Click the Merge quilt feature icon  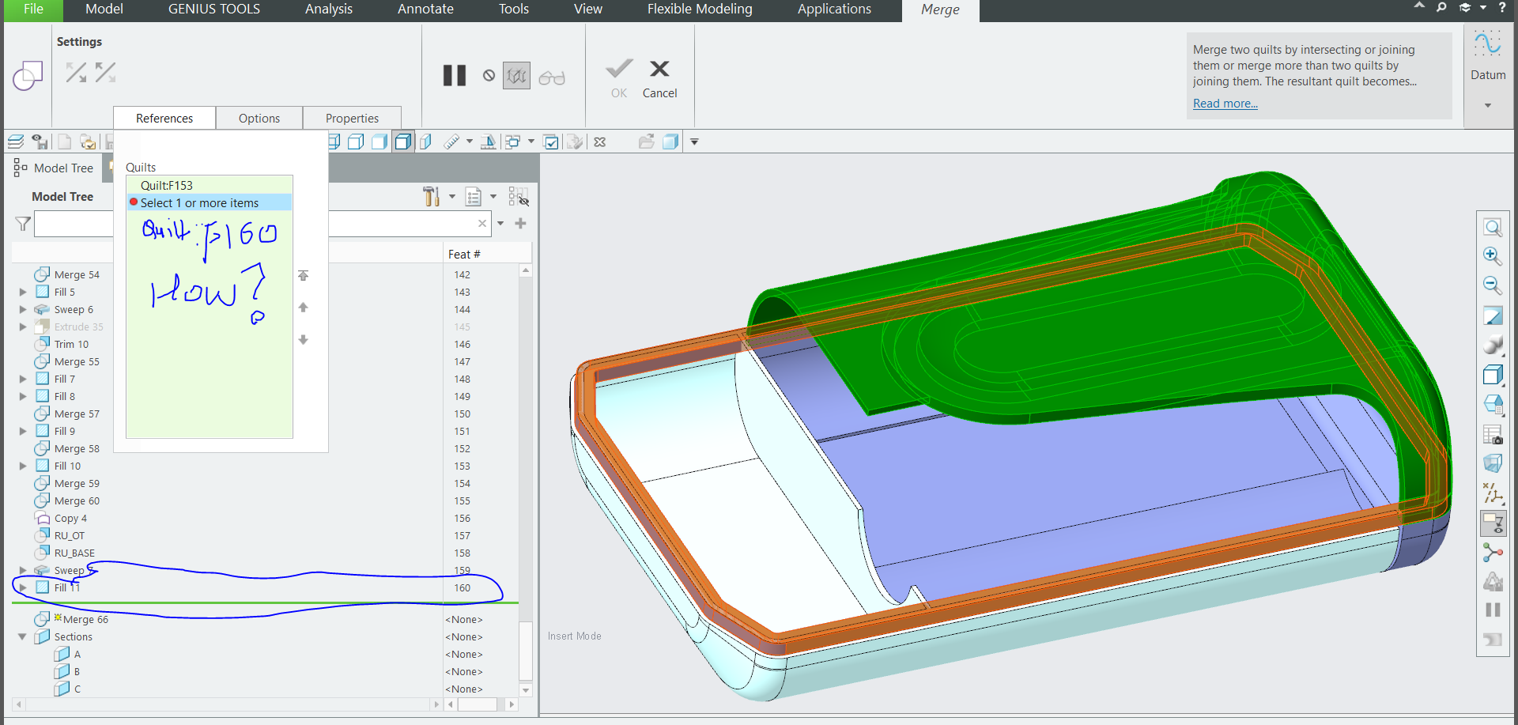pos(28,76)
